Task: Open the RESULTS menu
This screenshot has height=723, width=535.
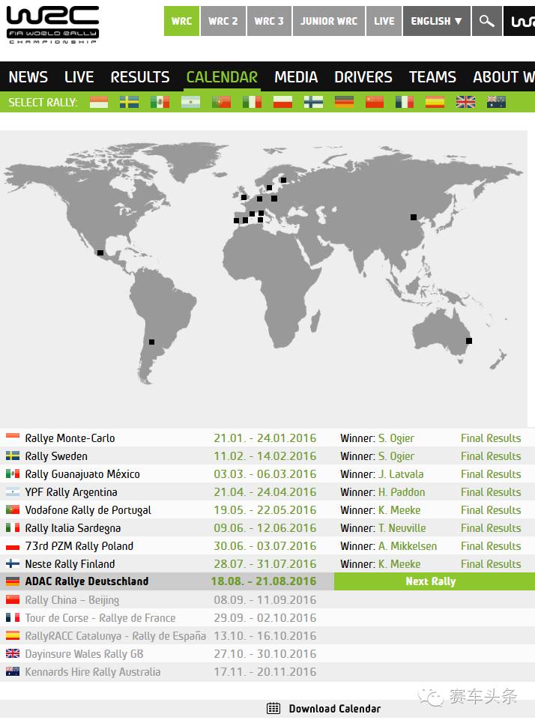Action: [140, 77]
